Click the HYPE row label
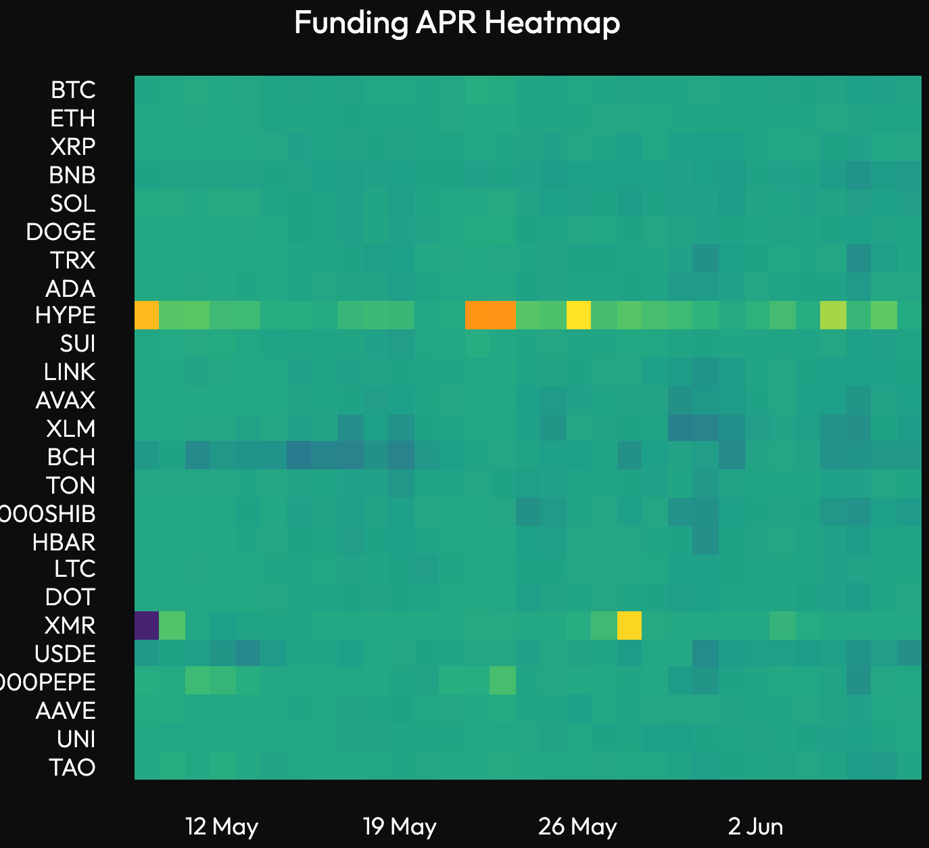The height and width of the screenshot is (848, 929). [66, 315]
